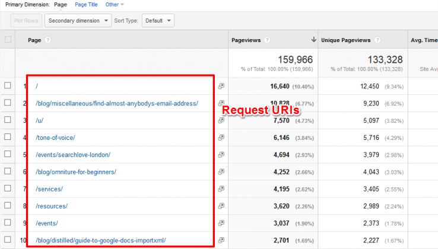Click the /events/ page link
This screenshot has height=249, width=438.
coord(47,224)
